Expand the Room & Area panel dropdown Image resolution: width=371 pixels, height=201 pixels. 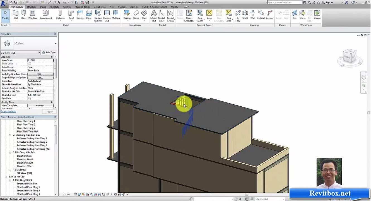pos(205,25)
